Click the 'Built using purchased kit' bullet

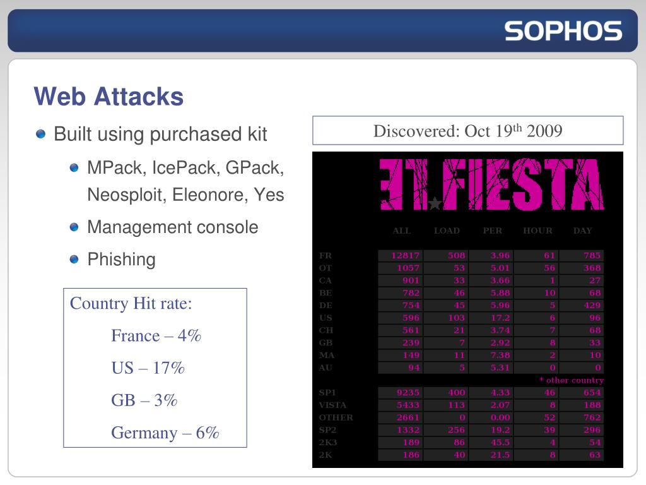coord(160,134)
